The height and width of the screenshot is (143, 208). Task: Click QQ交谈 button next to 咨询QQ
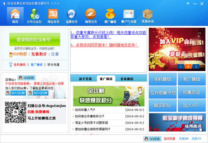coord(26,78)
